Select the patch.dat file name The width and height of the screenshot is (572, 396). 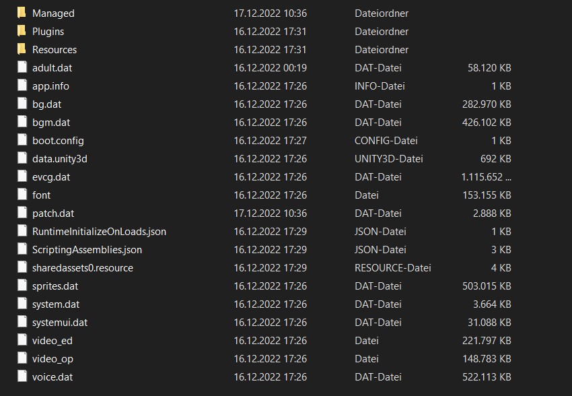[x=53, y=213]
